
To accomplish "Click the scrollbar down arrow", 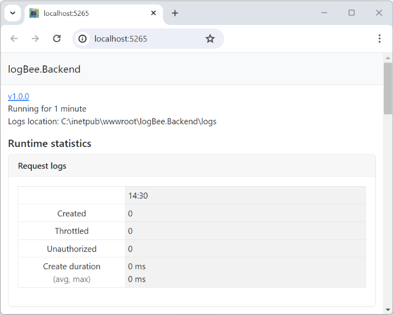I will tap(388, 309).
